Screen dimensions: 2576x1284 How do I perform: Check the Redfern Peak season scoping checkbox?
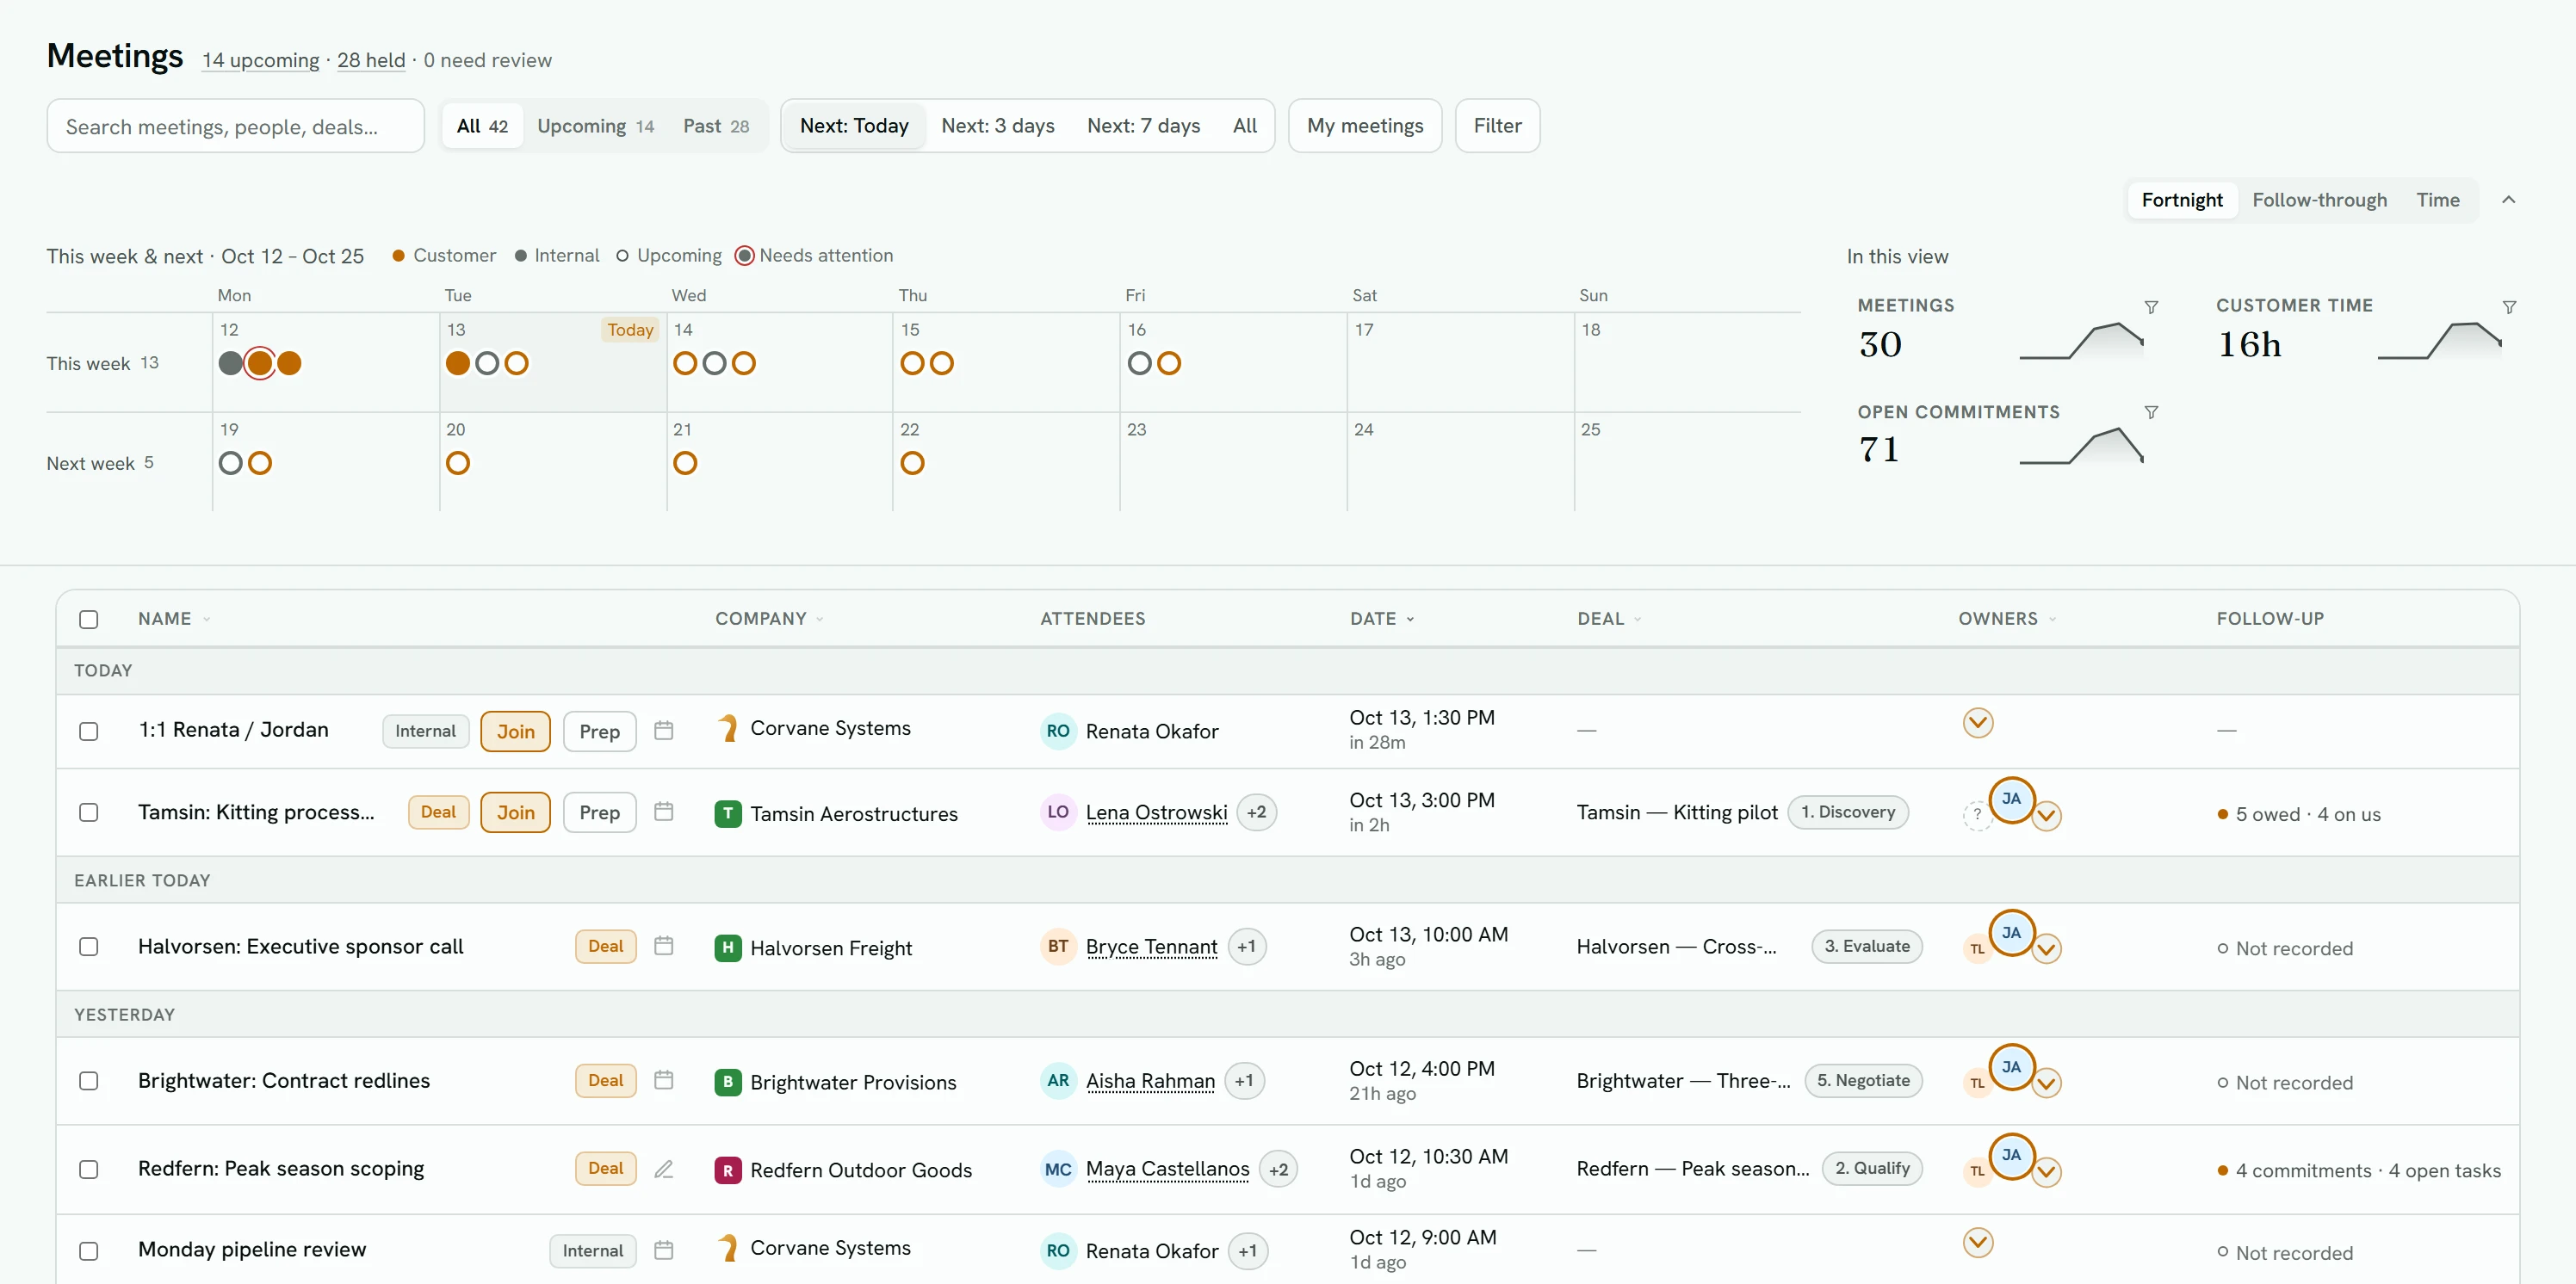(89, 1169)
